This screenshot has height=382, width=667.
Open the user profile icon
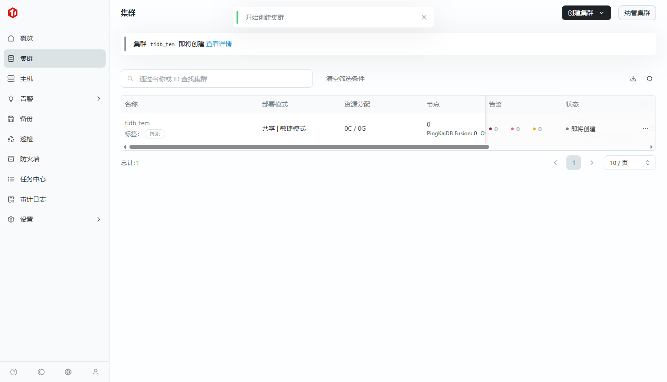coord(96,372)
